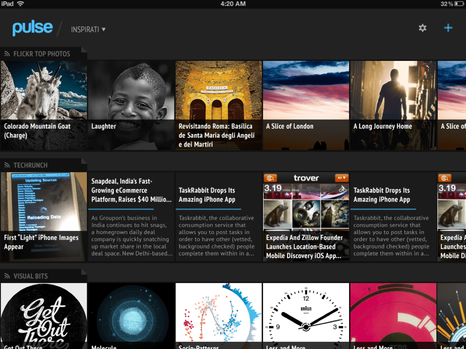Tap the Wi-Fi status icon
Image resolution: width=466 pixels, height=349 pixels.
[x=21, y=4]
